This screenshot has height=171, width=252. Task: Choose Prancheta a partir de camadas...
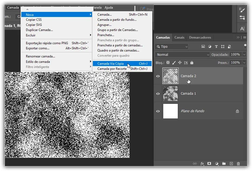click(120, 46)
